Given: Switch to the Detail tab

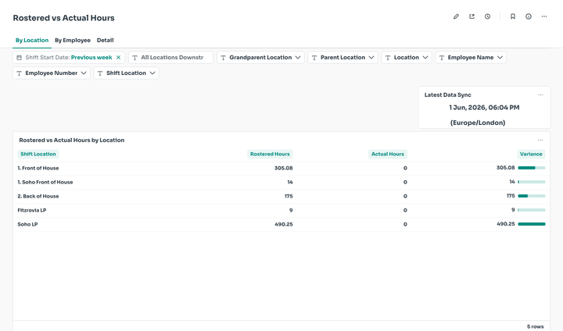Looking at the screenshot, I should coord(106,40).
